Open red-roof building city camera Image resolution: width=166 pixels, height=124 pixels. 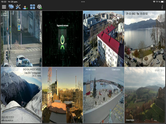click(x=103, y=39)
